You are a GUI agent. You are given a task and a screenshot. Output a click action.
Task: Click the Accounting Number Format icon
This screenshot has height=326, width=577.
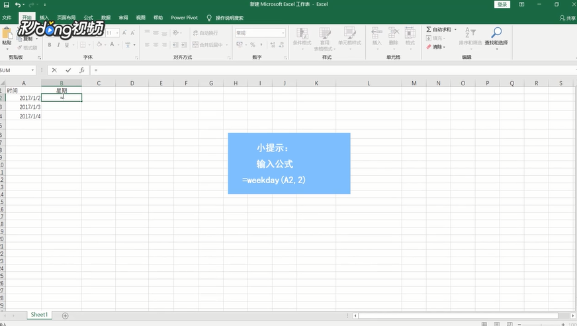coord(240,45)
